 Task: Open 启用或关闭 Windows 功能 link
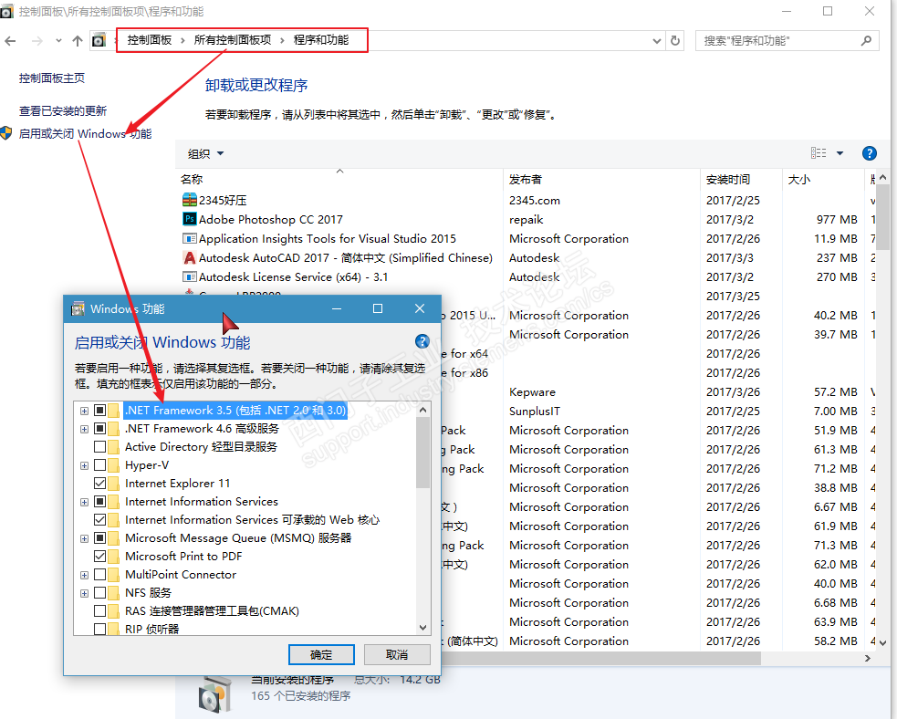(85, 133)
